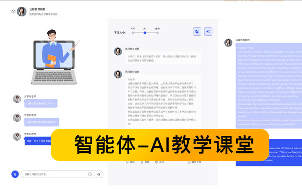Set font size to 常规
302x189 pixels.
point(133,32)
